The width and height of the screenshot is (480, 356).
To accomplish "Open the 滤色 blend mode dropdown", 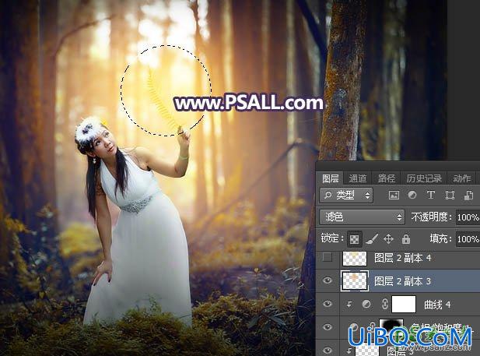I will 362,217.
